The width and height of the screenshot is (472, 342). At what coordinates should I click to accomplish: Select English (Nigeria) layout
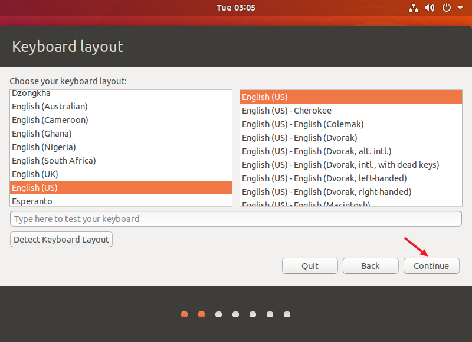121,147
